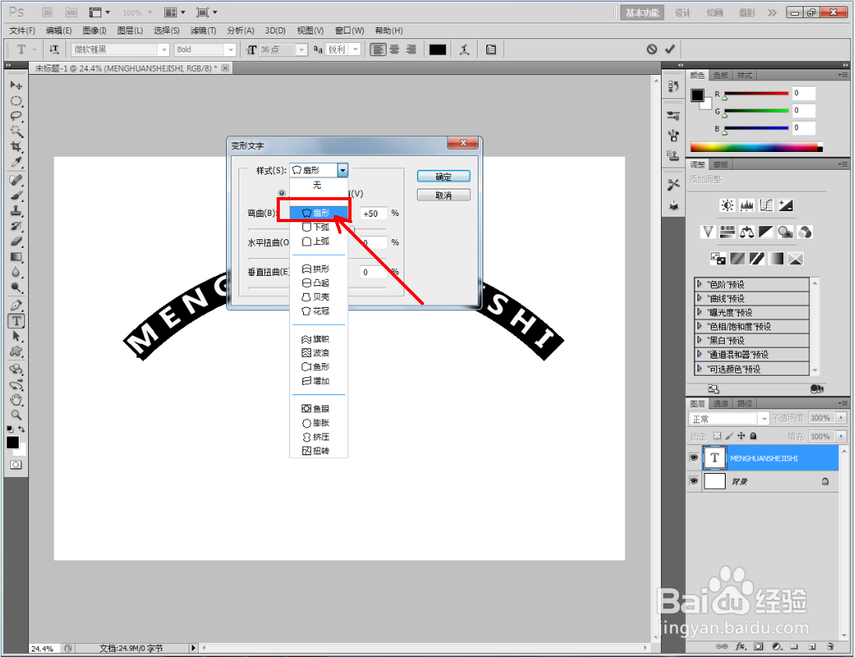Select the Magic Wand tool
The width and height of the screenshot is (855, 657).
[x=16, y=132]
